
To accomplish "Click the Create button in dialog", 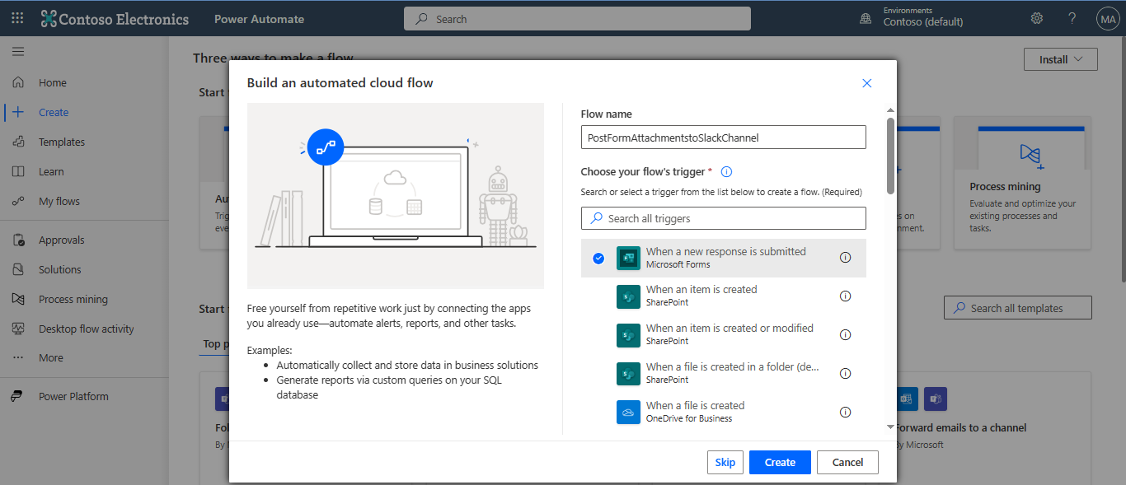I will tap(779, 462).
